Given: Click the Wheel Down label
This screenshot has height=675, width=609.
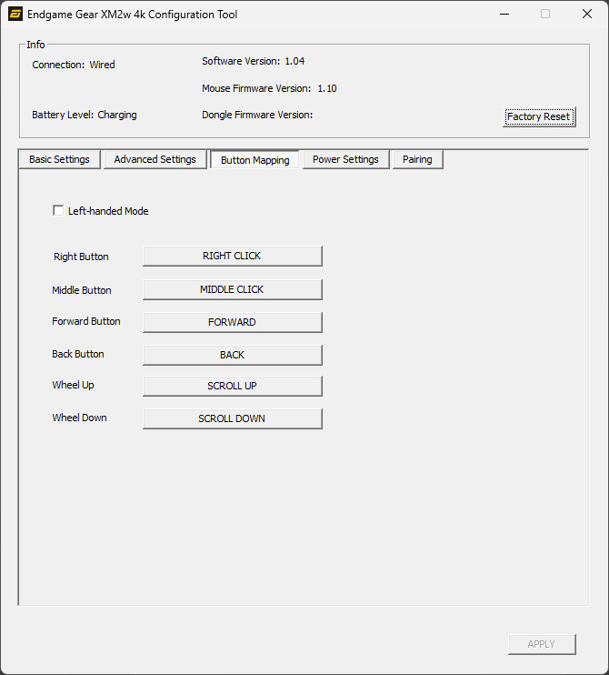Looking at the screenshot, I should coord(79,418).
